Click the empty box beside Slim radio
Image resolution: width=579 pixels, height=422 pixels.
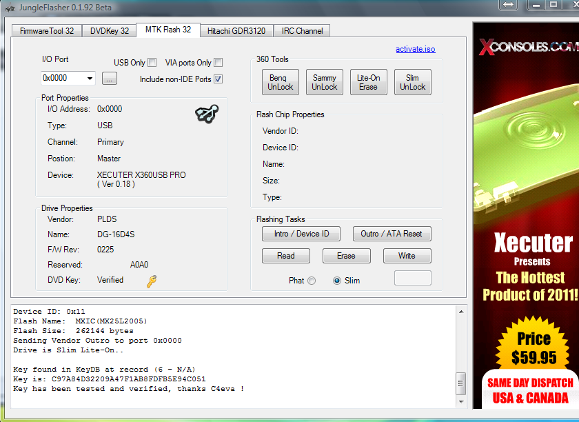click(x=412, y=278)
